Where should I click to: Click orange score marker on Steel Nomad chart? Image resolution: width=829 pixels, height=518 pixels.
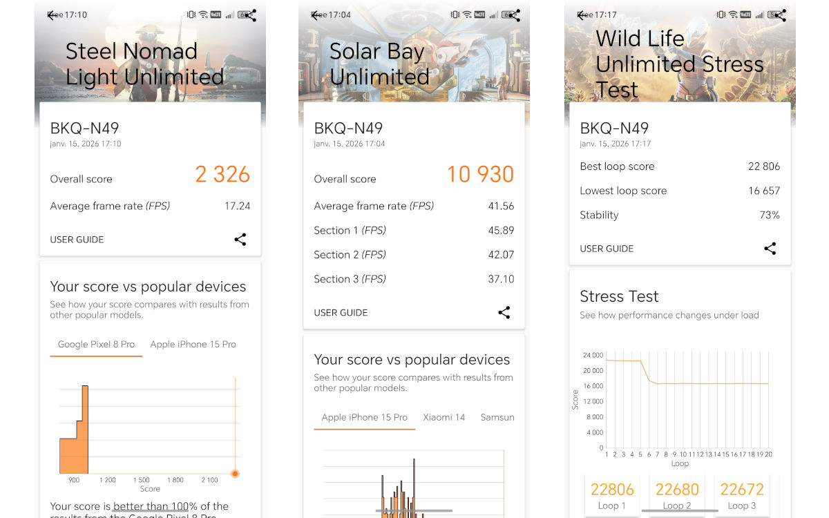pos(235,474)
